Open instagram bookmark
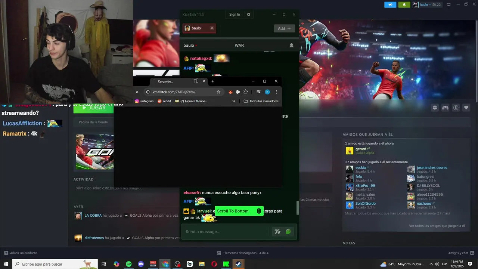This screenshot has width=478, height=269. pyautogui.click(x=144, y=101)
